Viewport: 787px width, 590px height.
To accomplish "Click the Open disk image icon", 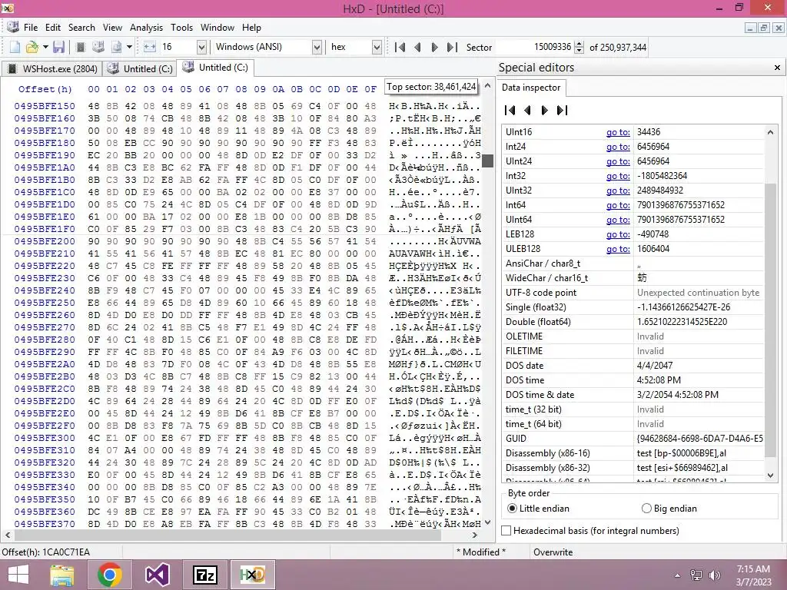I will coord(117,47).
